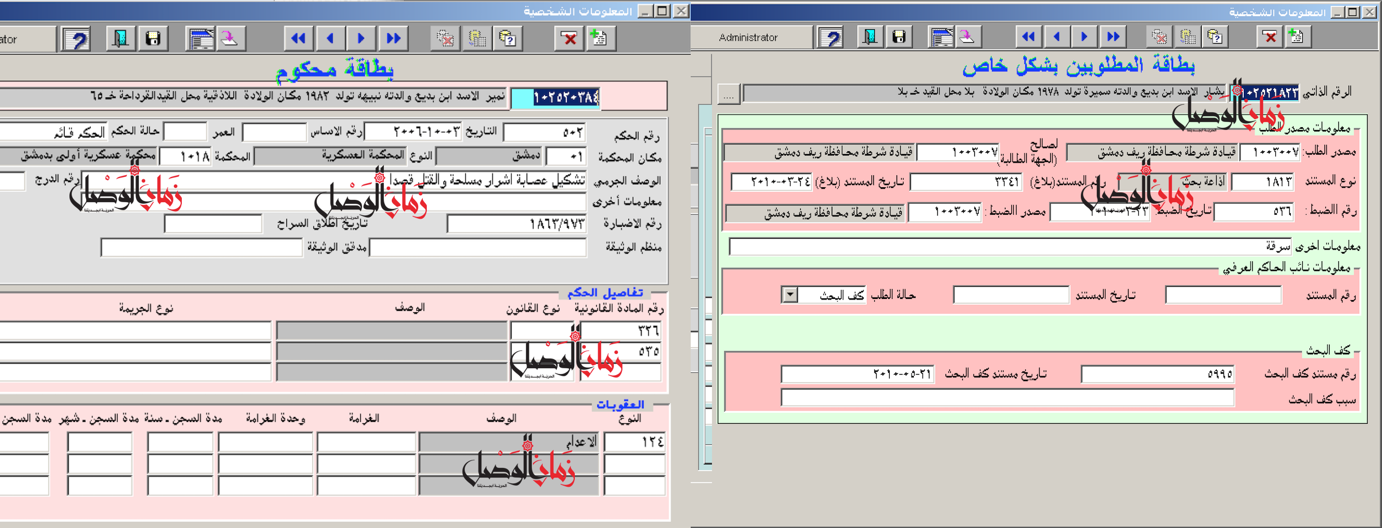The width and height of the screenshot is (1382, 528).
Task: Minimize the wanted persons window
Action: click(x=1337, y=11)
